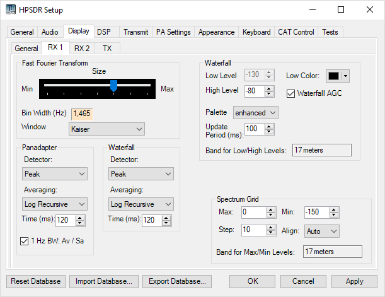Open the Audio tab

point(50,32)
